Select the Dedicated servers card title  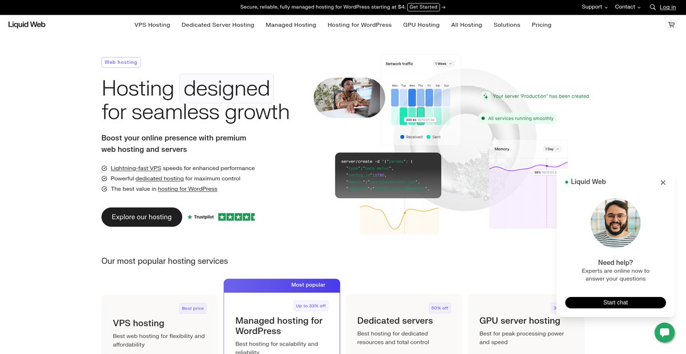(395, 321)
